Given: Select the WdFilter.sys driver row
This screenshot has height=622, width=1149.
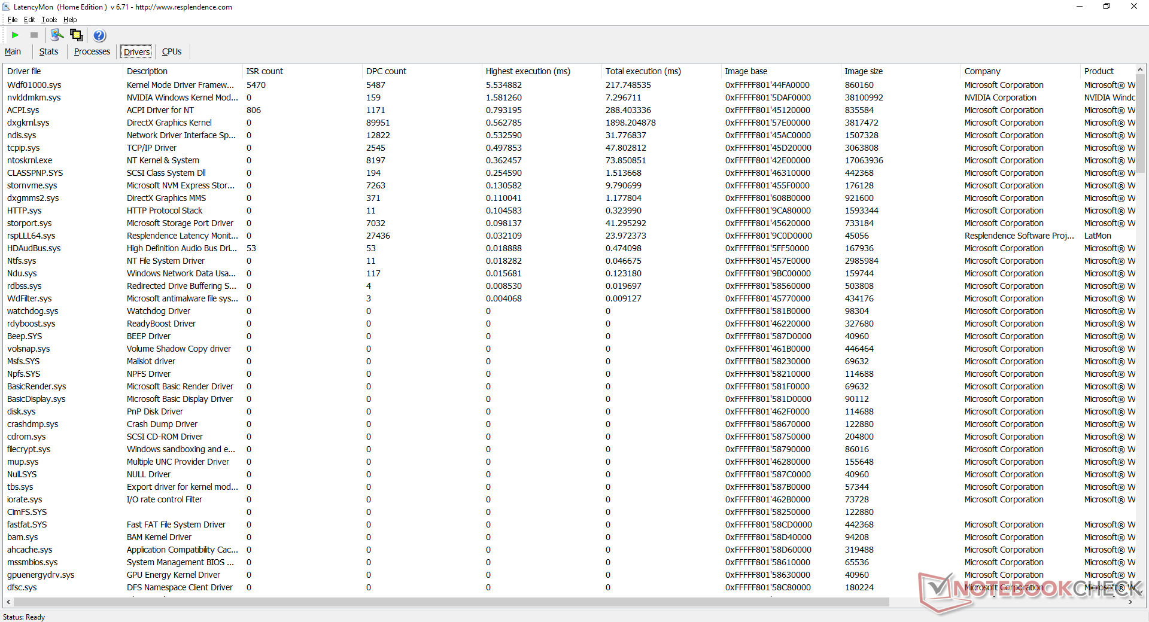Looking at the screenshot, I should [x=569, y=298].
